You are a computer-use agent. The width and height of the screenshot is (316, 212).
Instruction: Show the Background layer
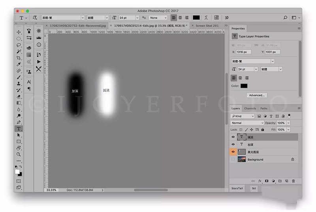[233, 159]
